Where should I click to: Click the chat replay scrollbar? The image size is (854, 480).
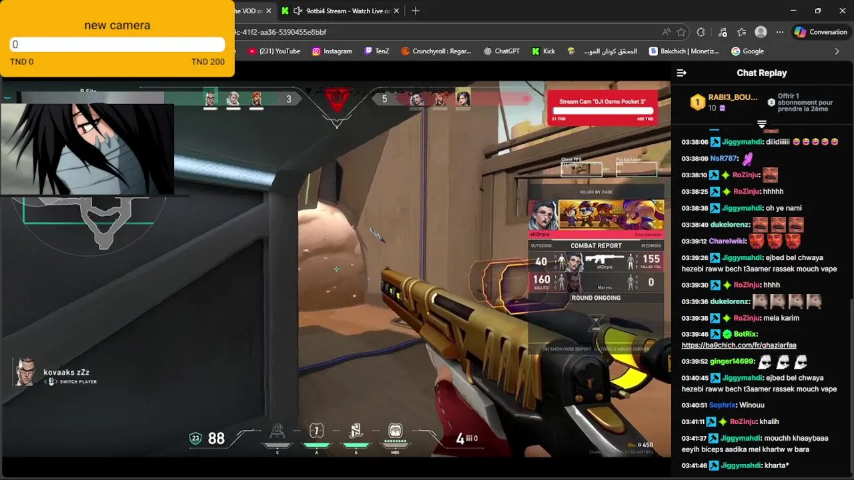[x=851, y=387]
